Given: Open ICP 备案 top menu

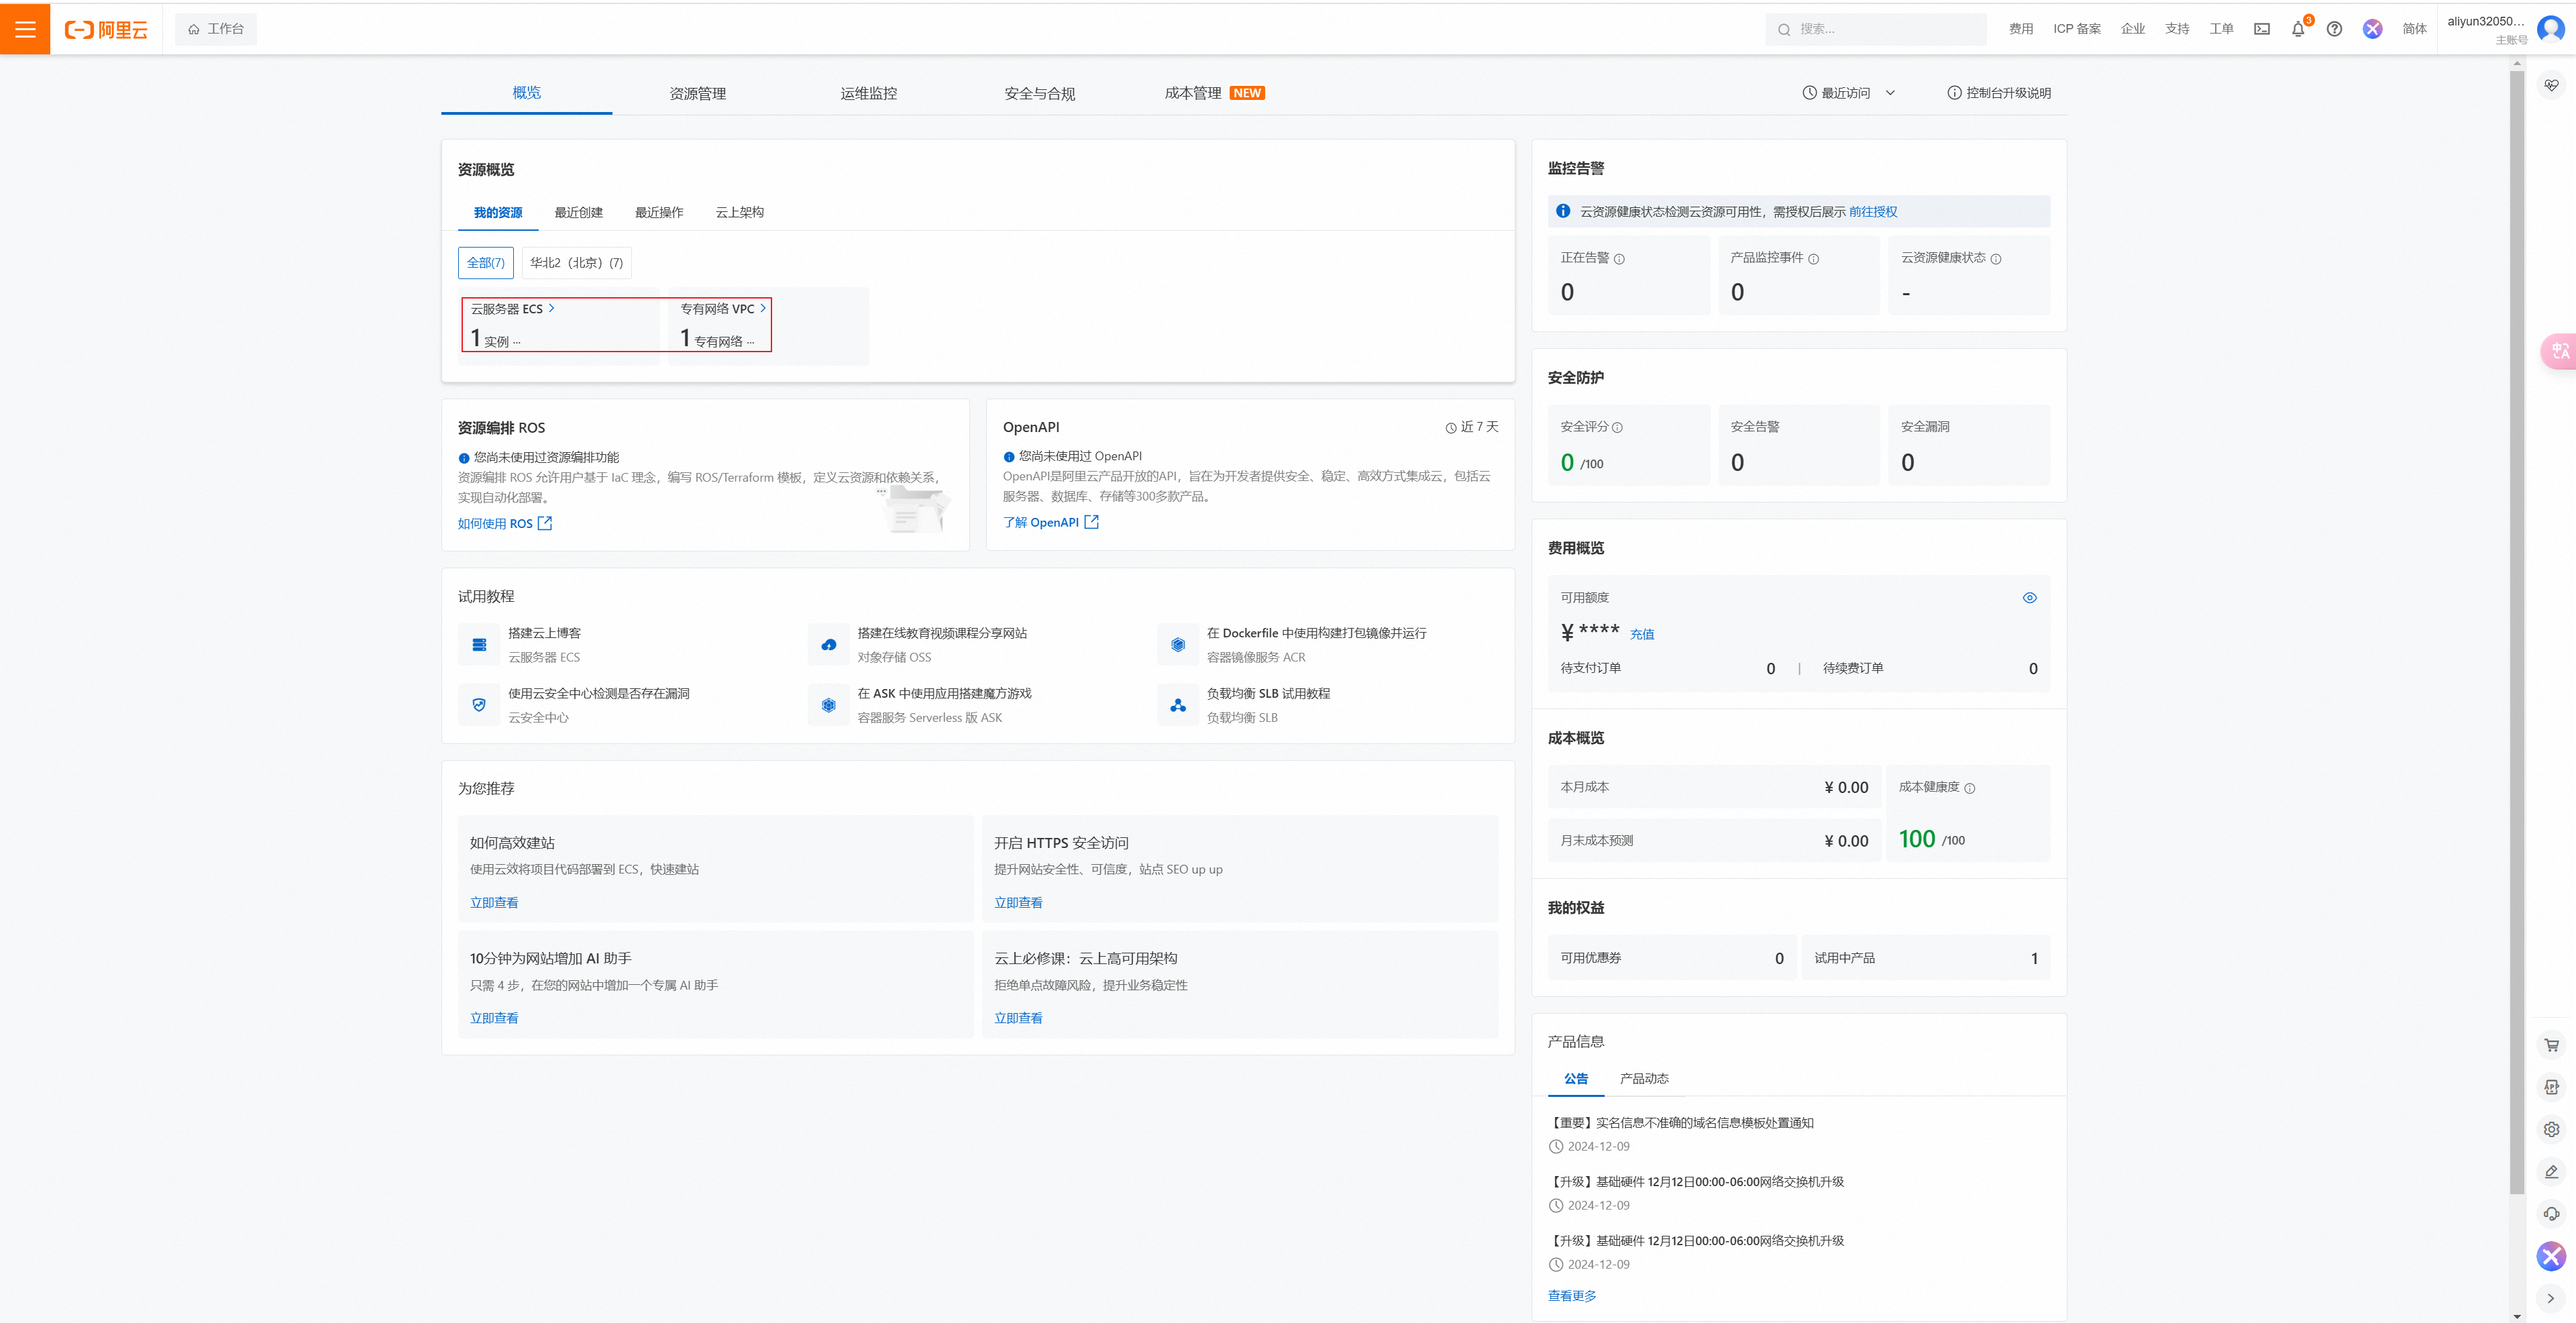Looking at the screenshot, I should (x=2077, y=29).
